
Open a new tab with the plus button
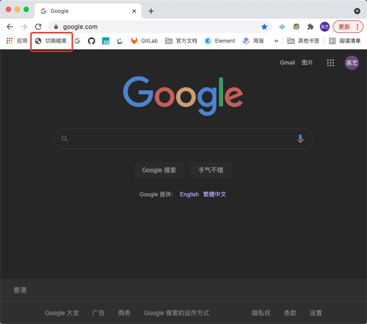point(151,11)
